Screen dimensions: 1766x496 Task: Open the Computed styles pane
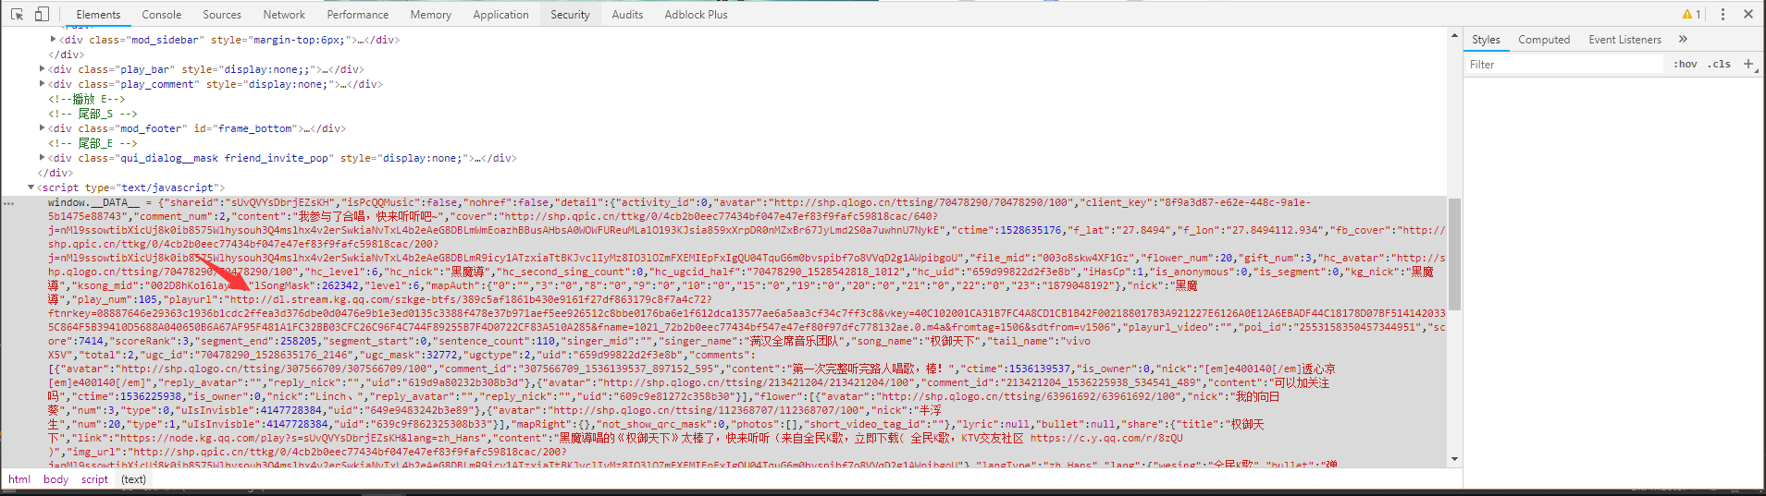(1544, 40)
